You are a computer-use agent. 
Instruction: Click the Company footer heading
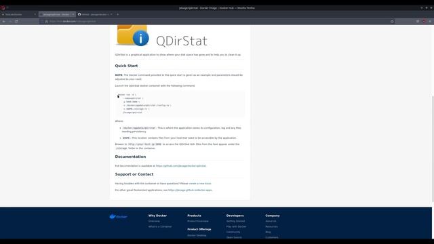coord(273,216)
